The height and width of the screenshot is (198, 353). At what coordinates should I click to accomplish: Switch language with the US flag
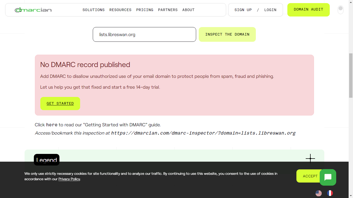[318, 193]
